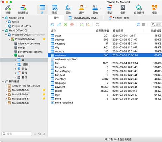Open the 模型 model toolbar icon
This screenshot has width=162, height=142.
click(x=155, y=8)
